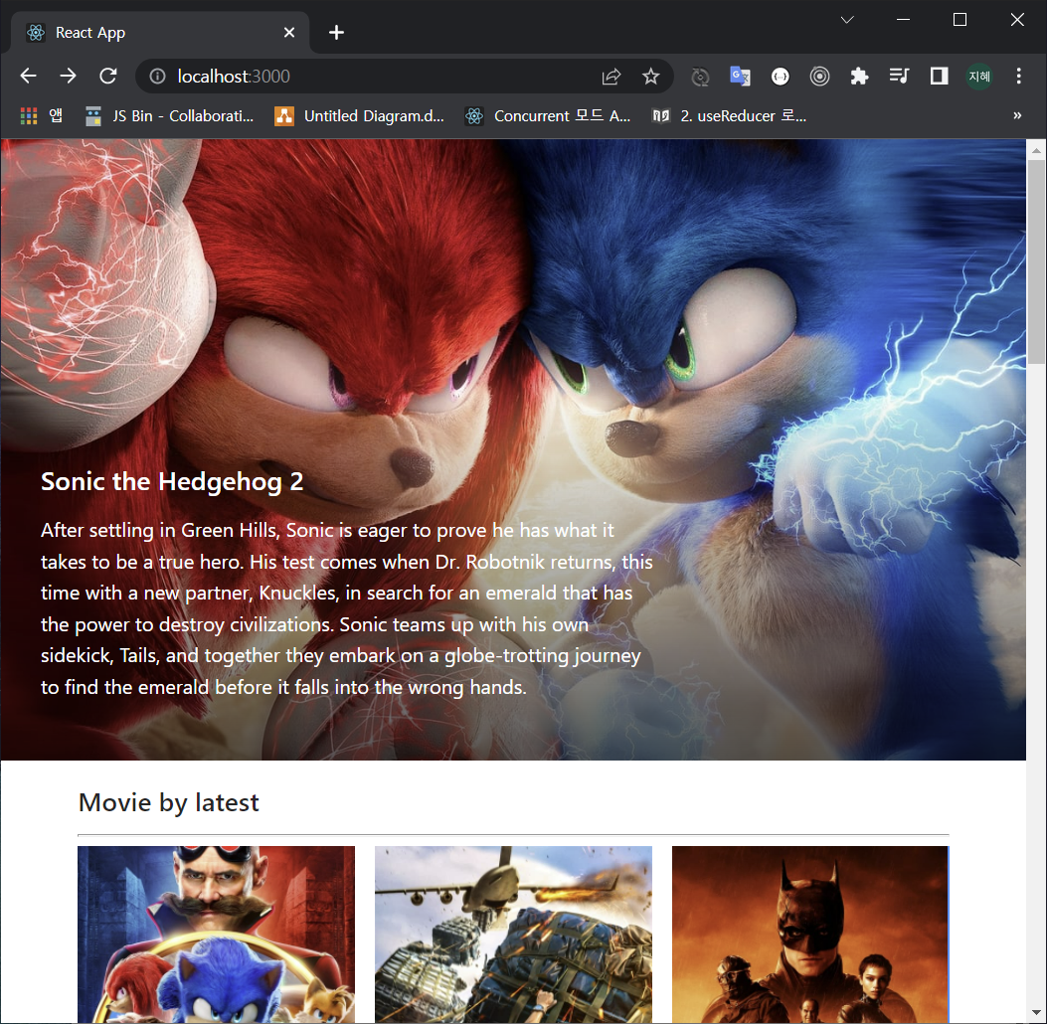Click the Movie by latest heading

[168, 802]
